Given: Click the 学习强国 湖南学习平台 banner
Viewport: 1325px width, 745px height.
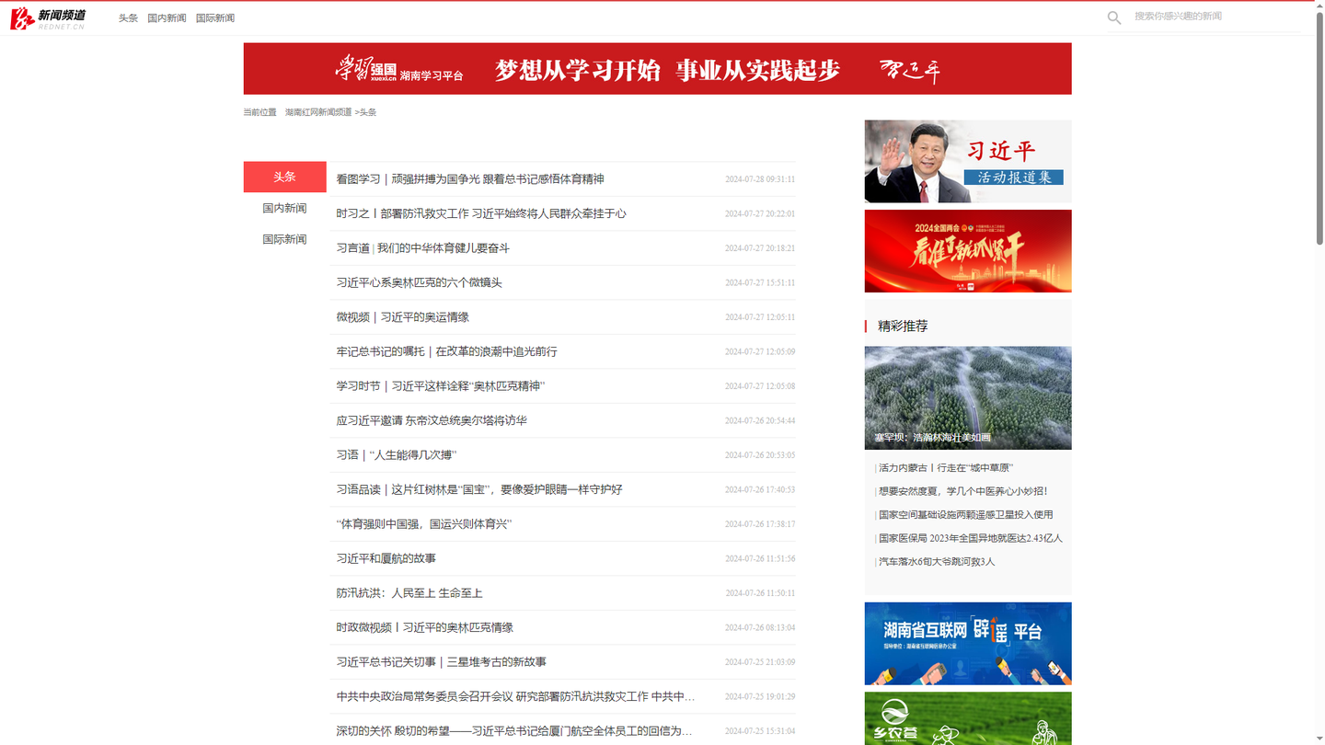Looking at the screenshot, I should click(657, 69).
